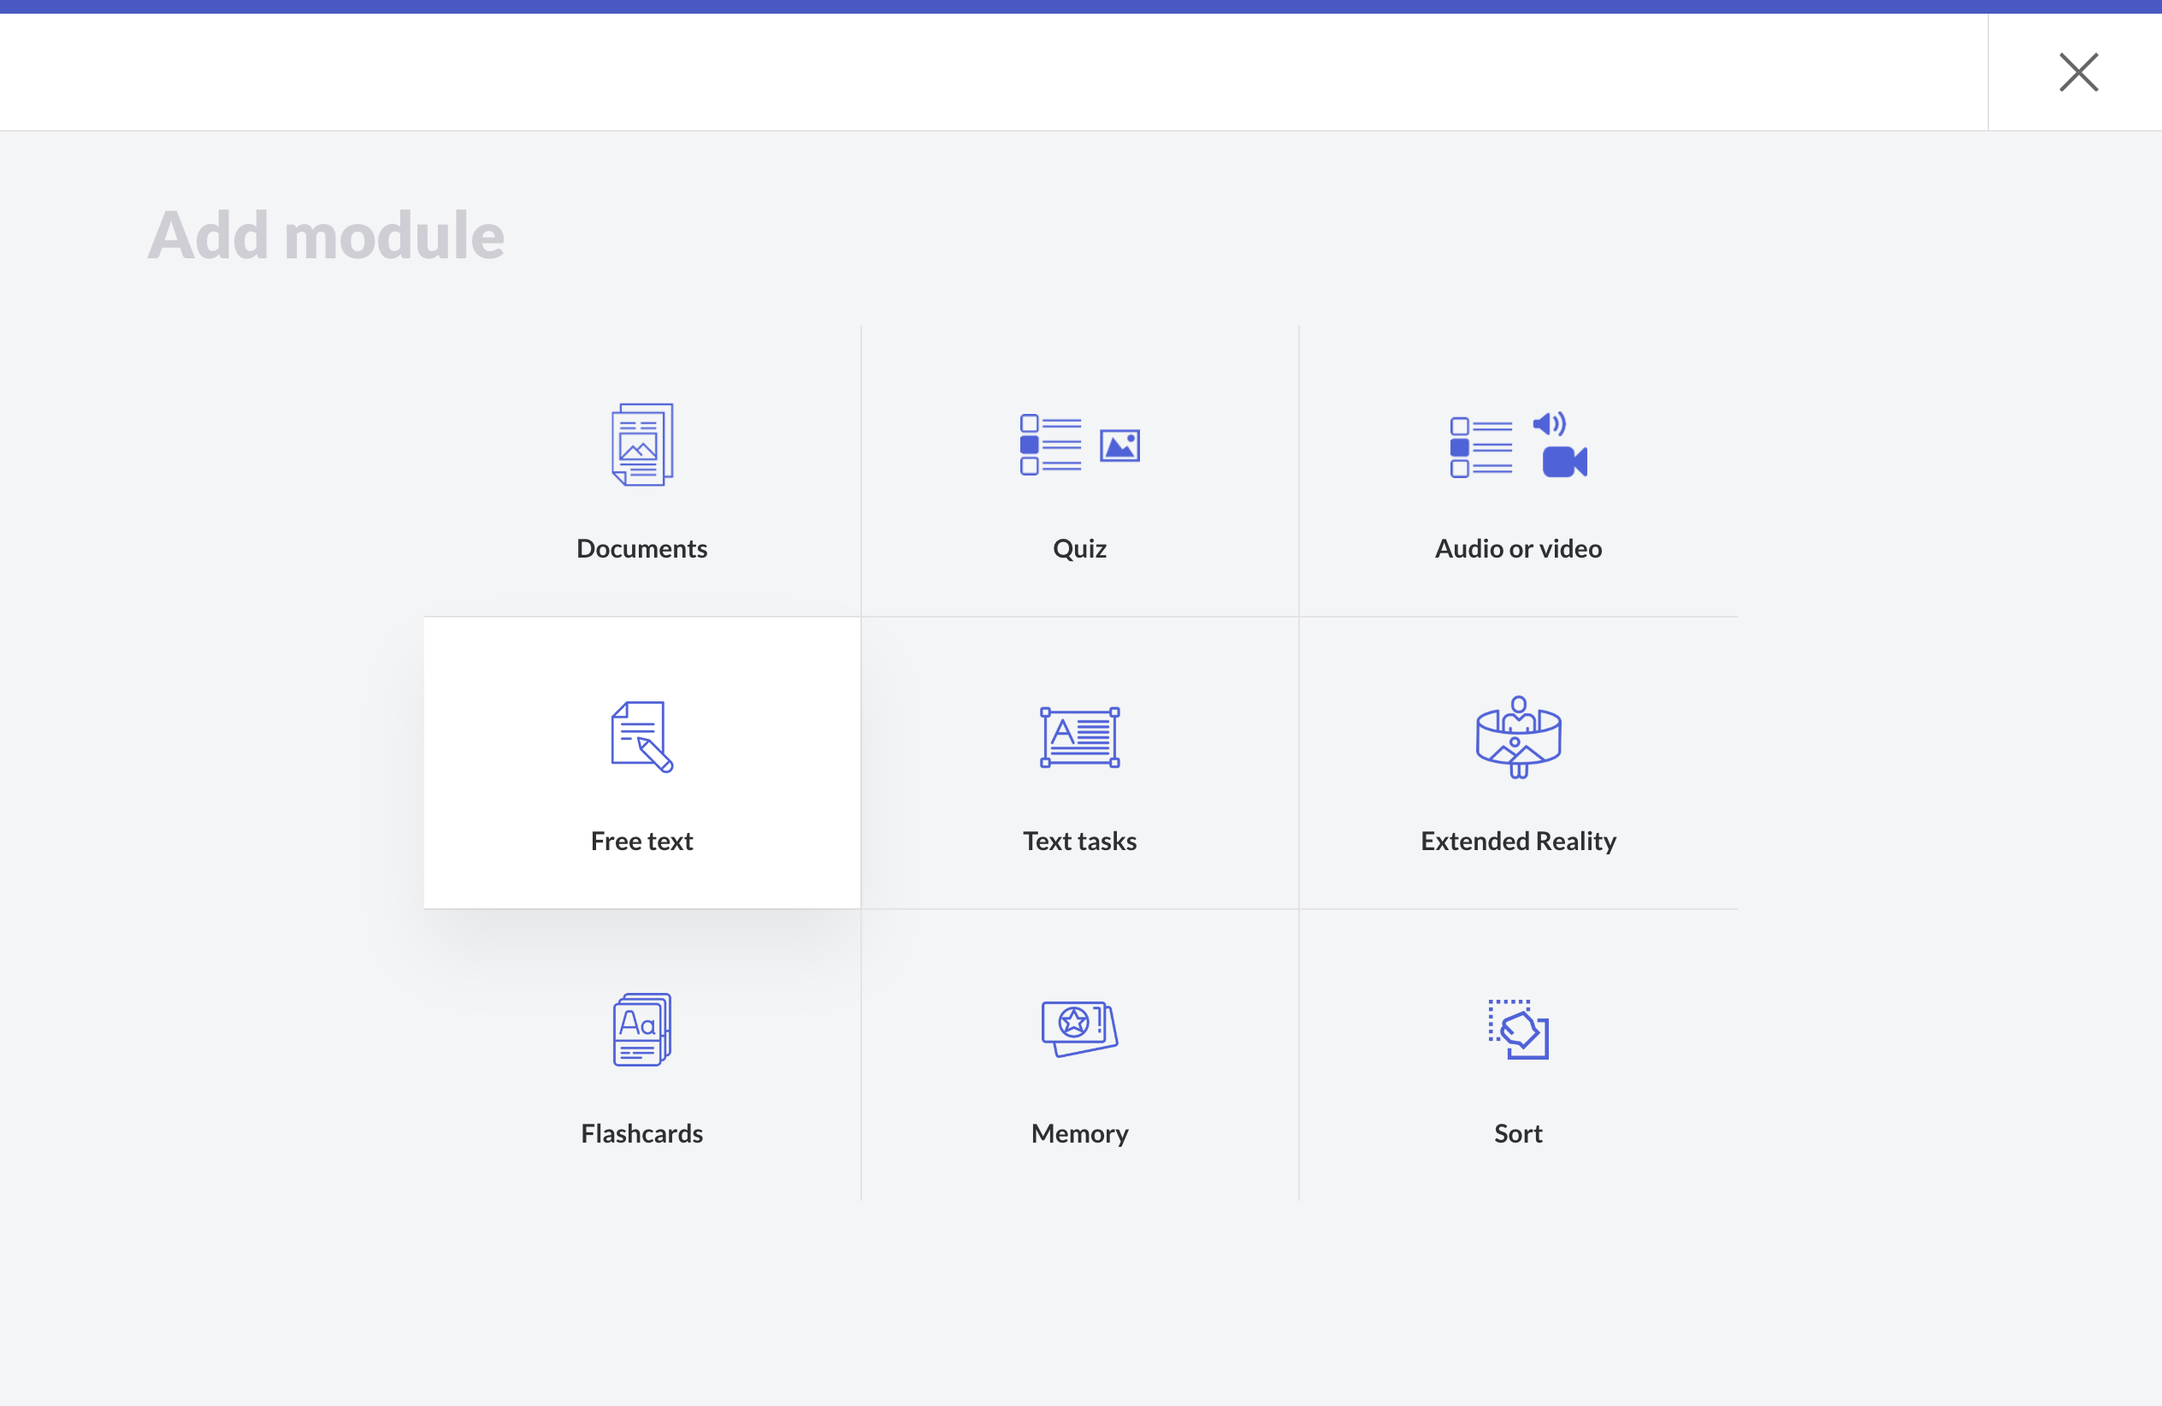This screenshot has width=2162, height=1406.
Task: Click the Free text pencil icon
Action: 642,736
